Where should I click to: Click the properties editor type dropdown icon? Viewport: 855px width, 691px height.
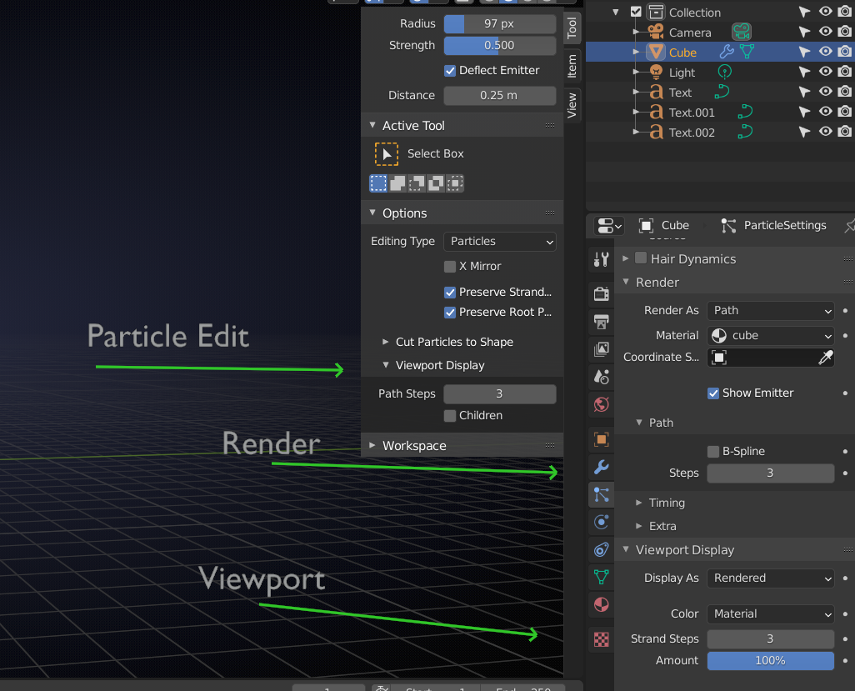(609, 226)
